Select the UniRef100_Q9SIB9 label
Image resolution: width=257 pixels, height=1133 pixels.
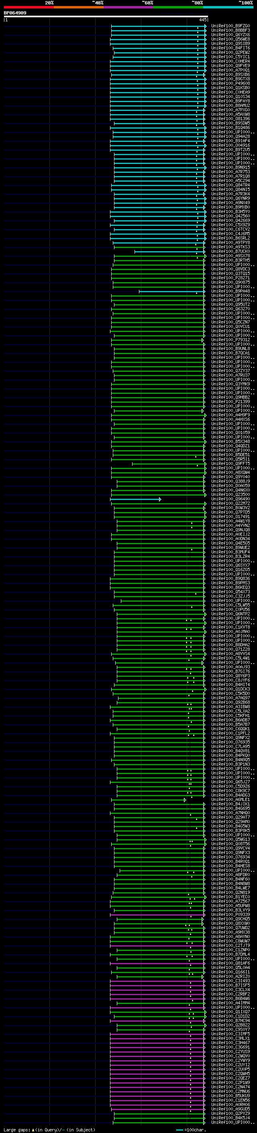[230, 43]
